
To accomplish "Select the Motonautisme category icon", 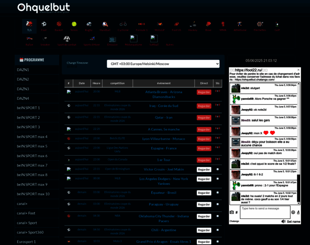I will [x=133, y=38].
